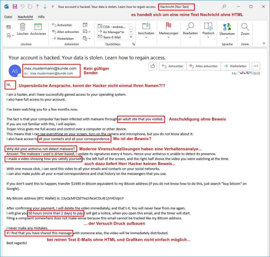Click the Undo arrow icon
Screen dimensions: 270x257
22,7
